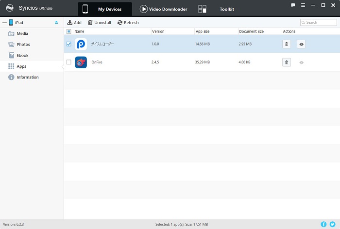The width and height of the screenshot is (340, 229).
Task: Click the trash icon in the first app row
Action: coord(287,44)
